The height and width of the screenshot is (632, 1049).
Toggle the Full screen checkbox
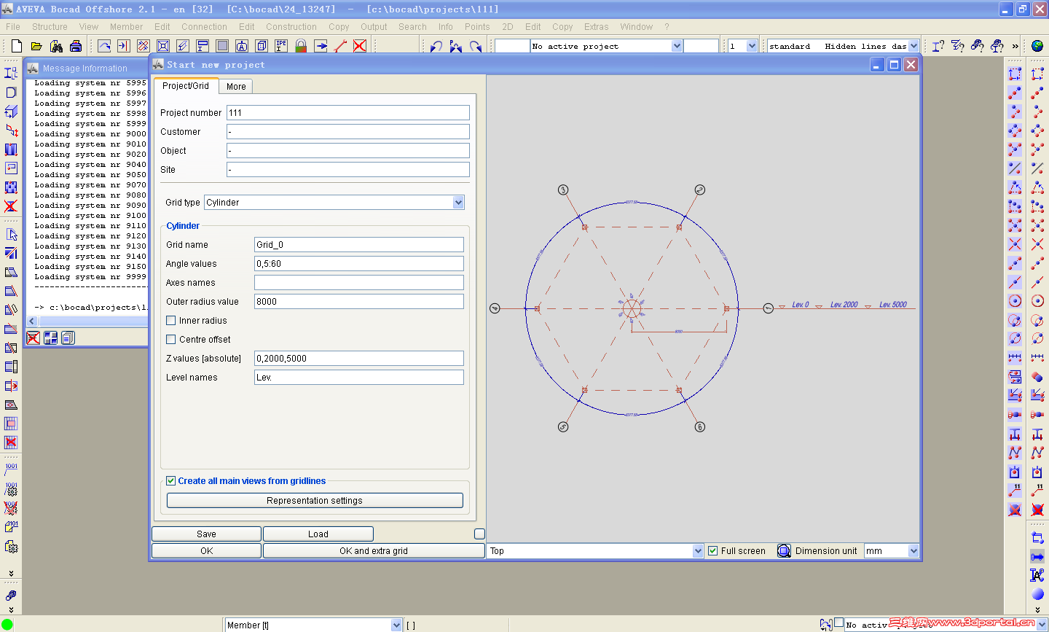tap(713, 551)
